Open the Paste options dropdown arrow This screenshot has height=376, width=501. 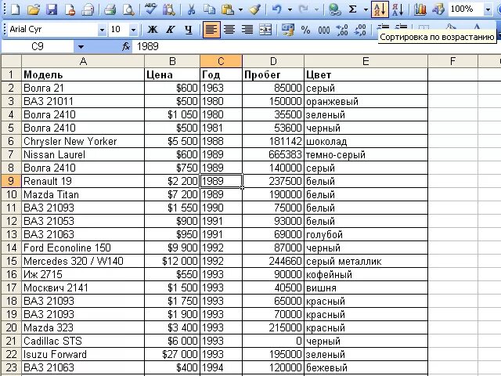(x=240, y=9)
